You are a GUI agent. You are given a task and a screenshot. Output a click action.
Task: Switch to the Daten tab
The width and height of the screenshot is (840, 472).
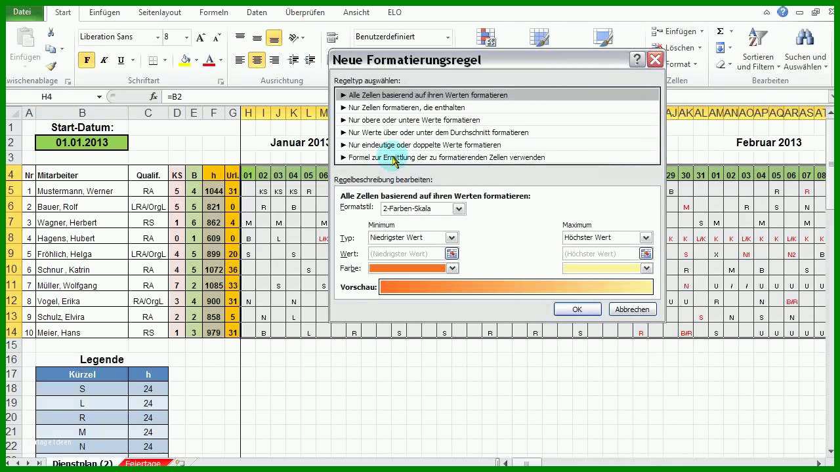click(x=257, y=12)
